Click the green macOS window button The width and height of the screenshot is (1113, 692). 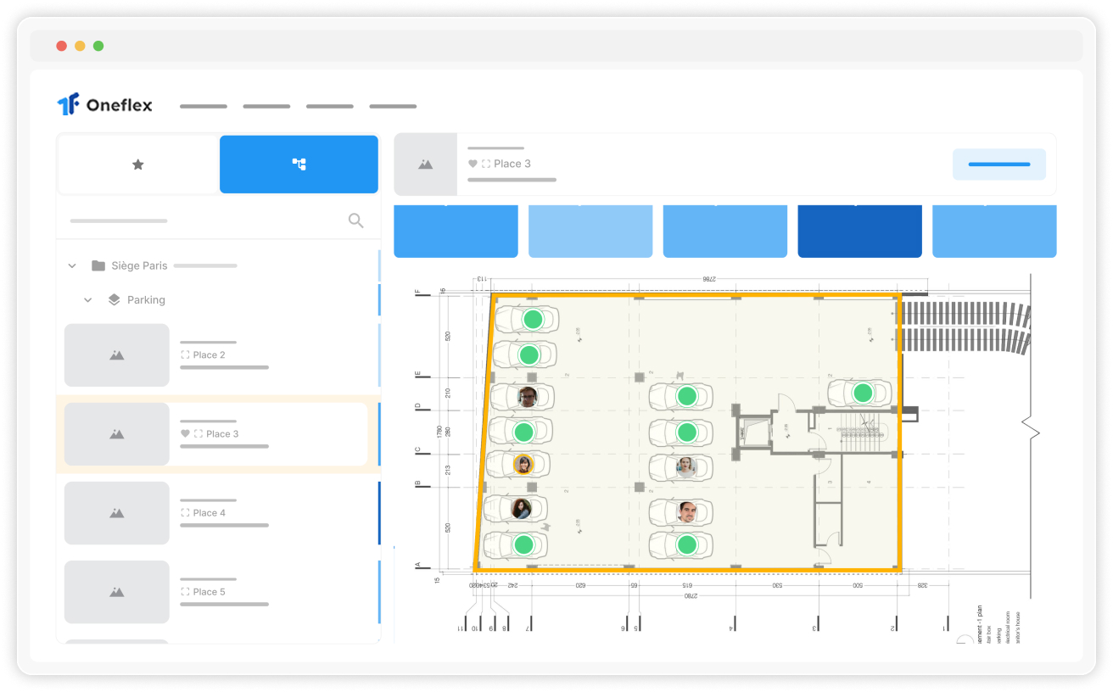(98, 46)
